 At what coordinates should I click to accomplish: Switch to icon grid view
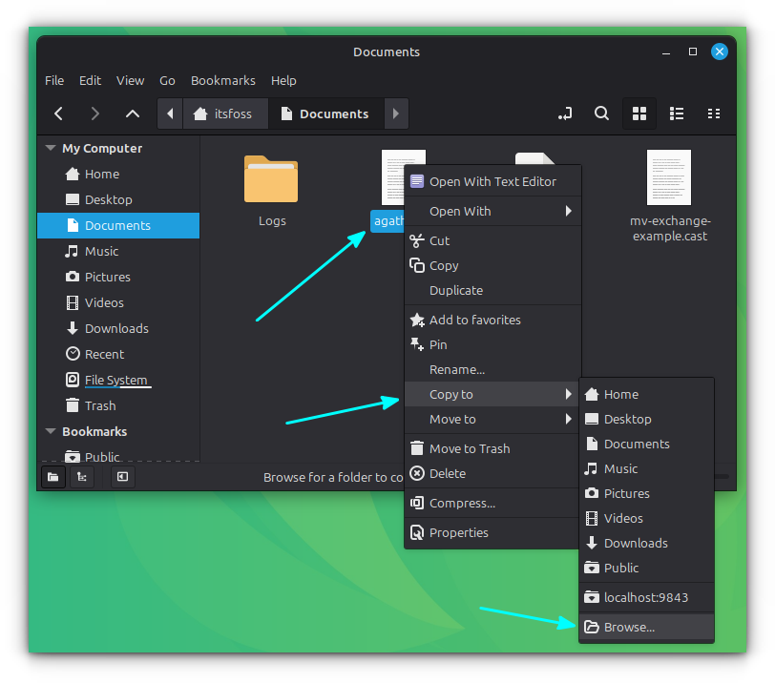(639, 114)
